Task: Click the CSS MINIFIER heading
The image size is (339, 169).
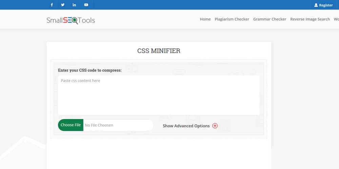Action: coord(159,51)
